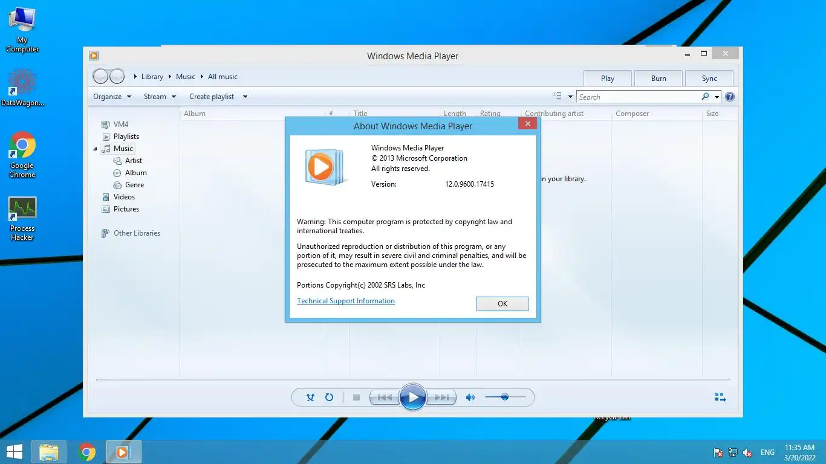Collapse the Music tree node
This screenshot has height=464, width=826.
coord(95,149)
